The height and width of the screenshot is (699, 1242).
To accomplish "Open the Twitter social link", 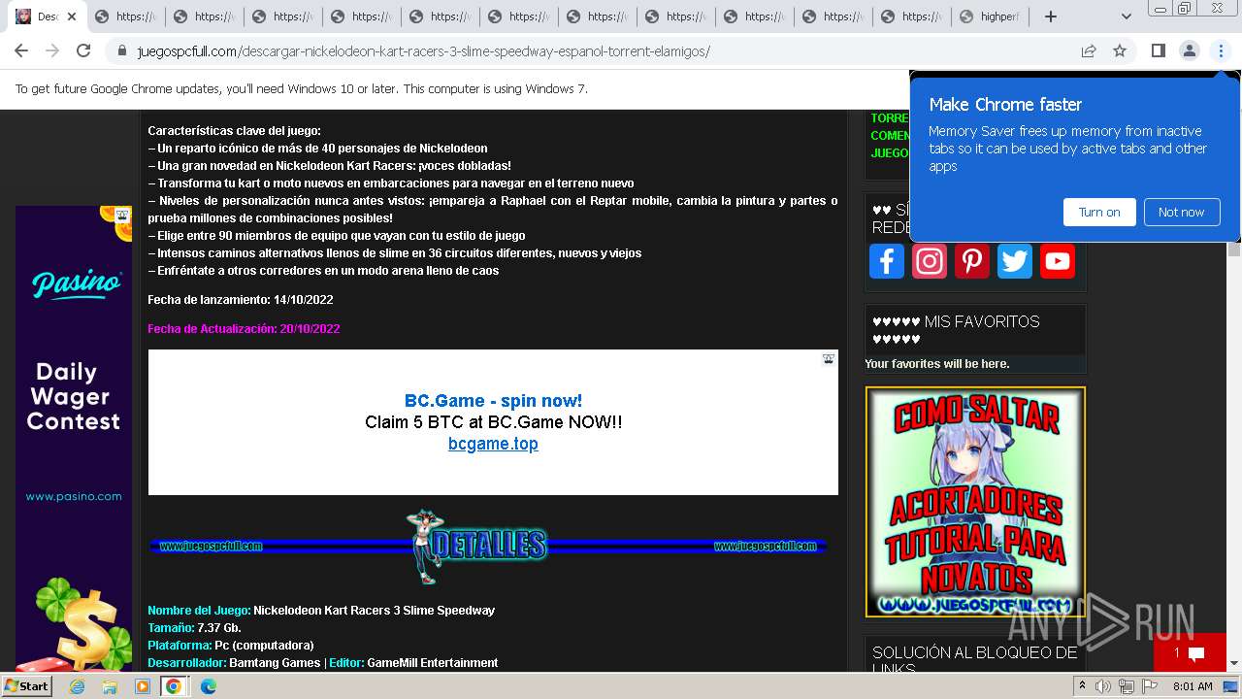I will [x=1014, y=261].
